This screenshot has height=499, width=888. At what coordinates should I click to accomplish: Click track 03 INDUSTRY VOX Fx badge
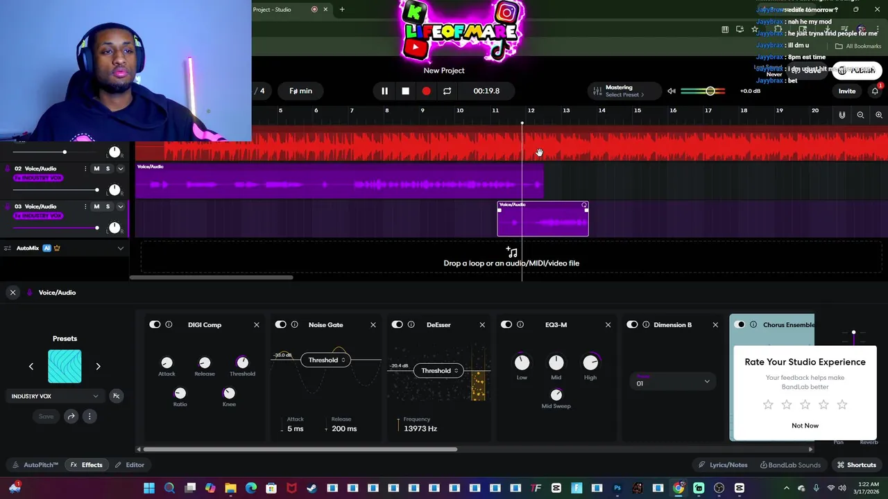tap(38, 216)
